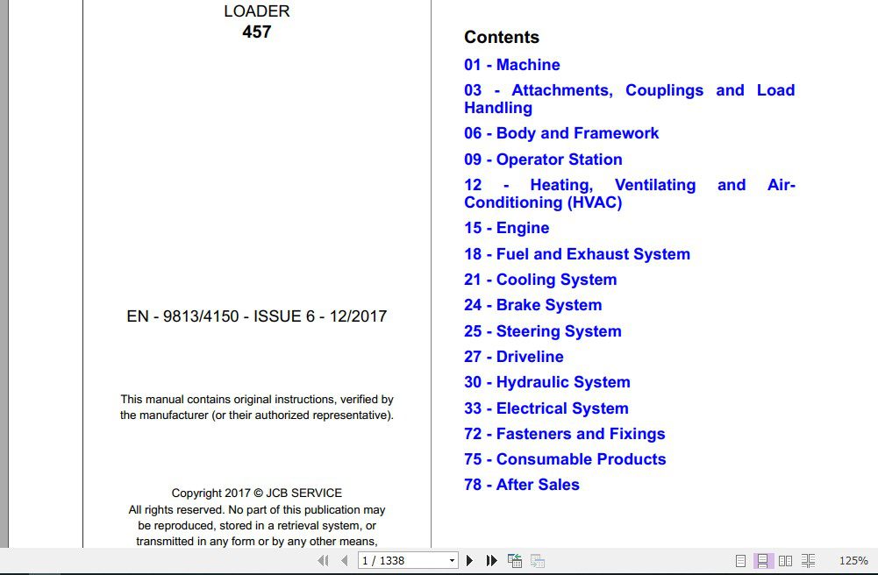878x575 pixels.
Task: Jump to 27 - Driveline
Action: 514,357
